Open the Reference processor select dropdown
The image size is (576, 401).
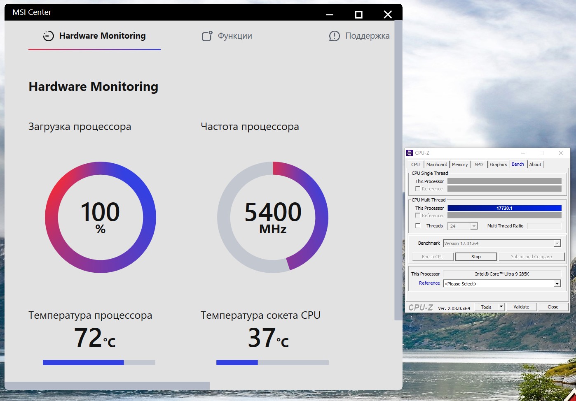[557, 284]
